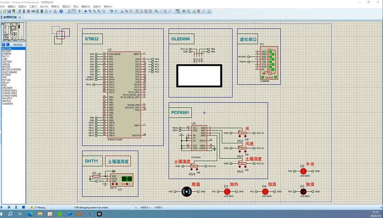Toggle the grid display icon
The height and width of the screenshot is (218, 383).
[x=74, y=11]
